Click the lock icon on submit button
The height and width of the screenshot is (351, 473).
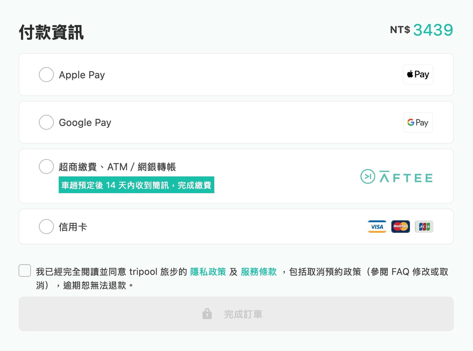point(207,314)
